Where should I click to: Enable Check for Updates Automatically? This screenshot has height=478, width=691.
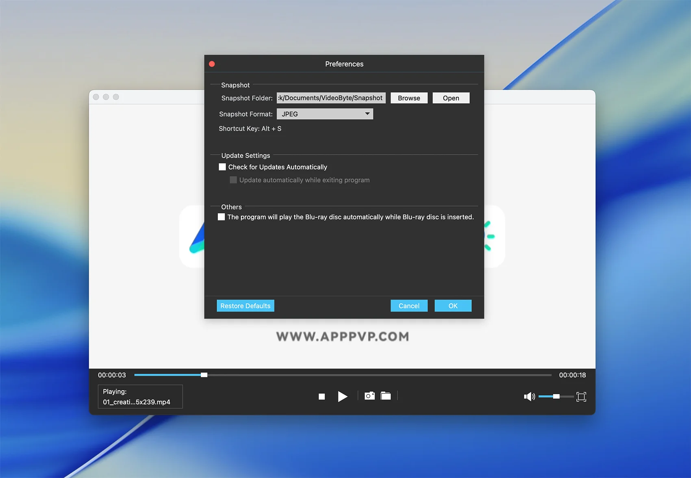222,167
